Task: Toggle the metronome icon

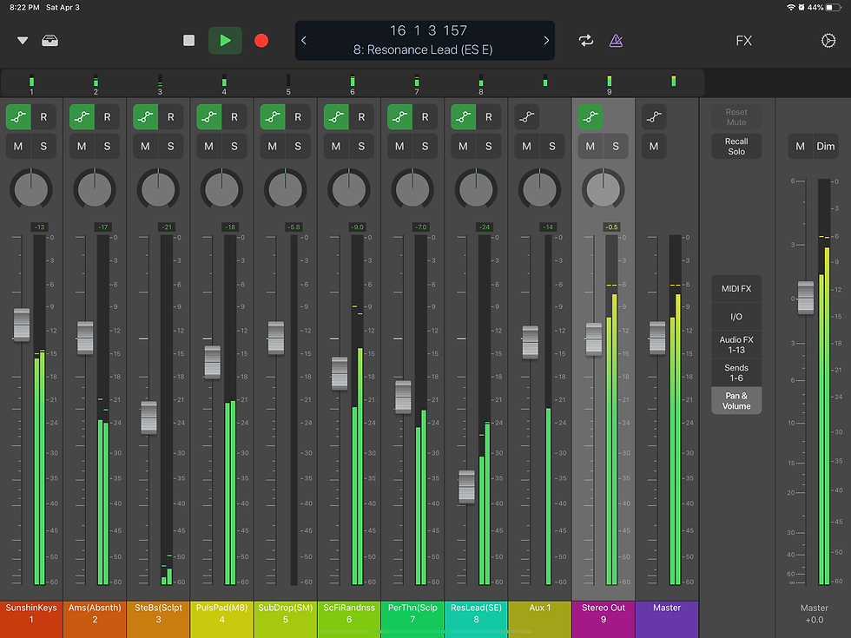Action: pyautogui.click(x=616, y=41)
